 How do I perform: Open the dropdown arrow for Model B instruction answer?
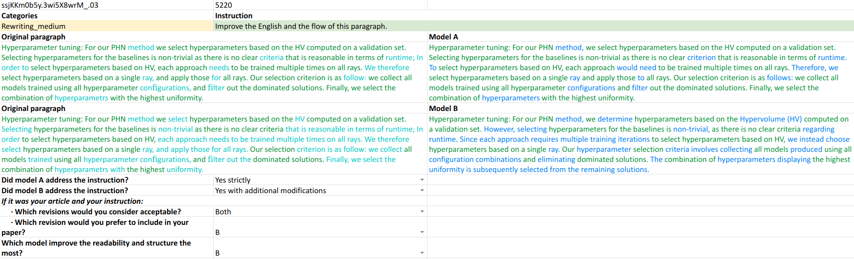tap(422, 190)
